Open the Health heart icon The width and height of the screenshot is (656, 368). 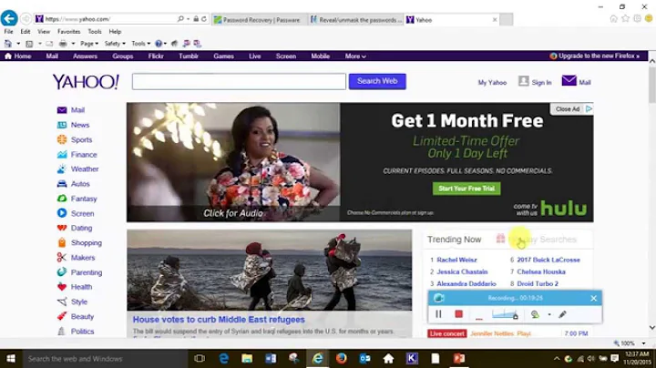click(x=62, y=287)
